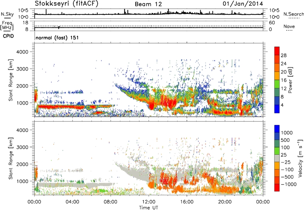The image size is (304, 210).
Task: Click the "Stokkseyri (fitACF)" plot title
Action: coord(66,4)
